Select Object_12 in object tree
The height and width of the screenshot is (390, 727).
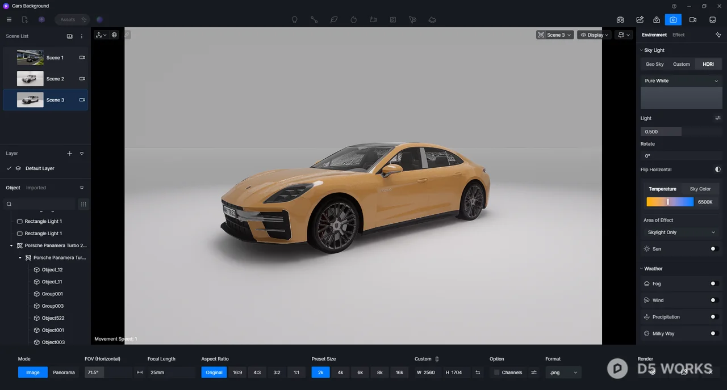tap(52, 270)
